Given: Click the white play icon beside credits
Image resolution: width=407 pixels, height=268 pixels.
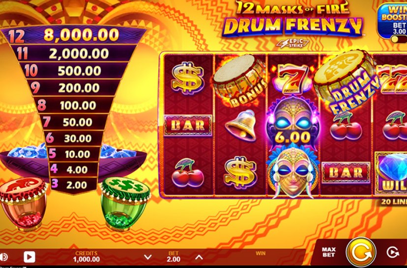Looking at the screenshot, I should [x=29, y=257].
